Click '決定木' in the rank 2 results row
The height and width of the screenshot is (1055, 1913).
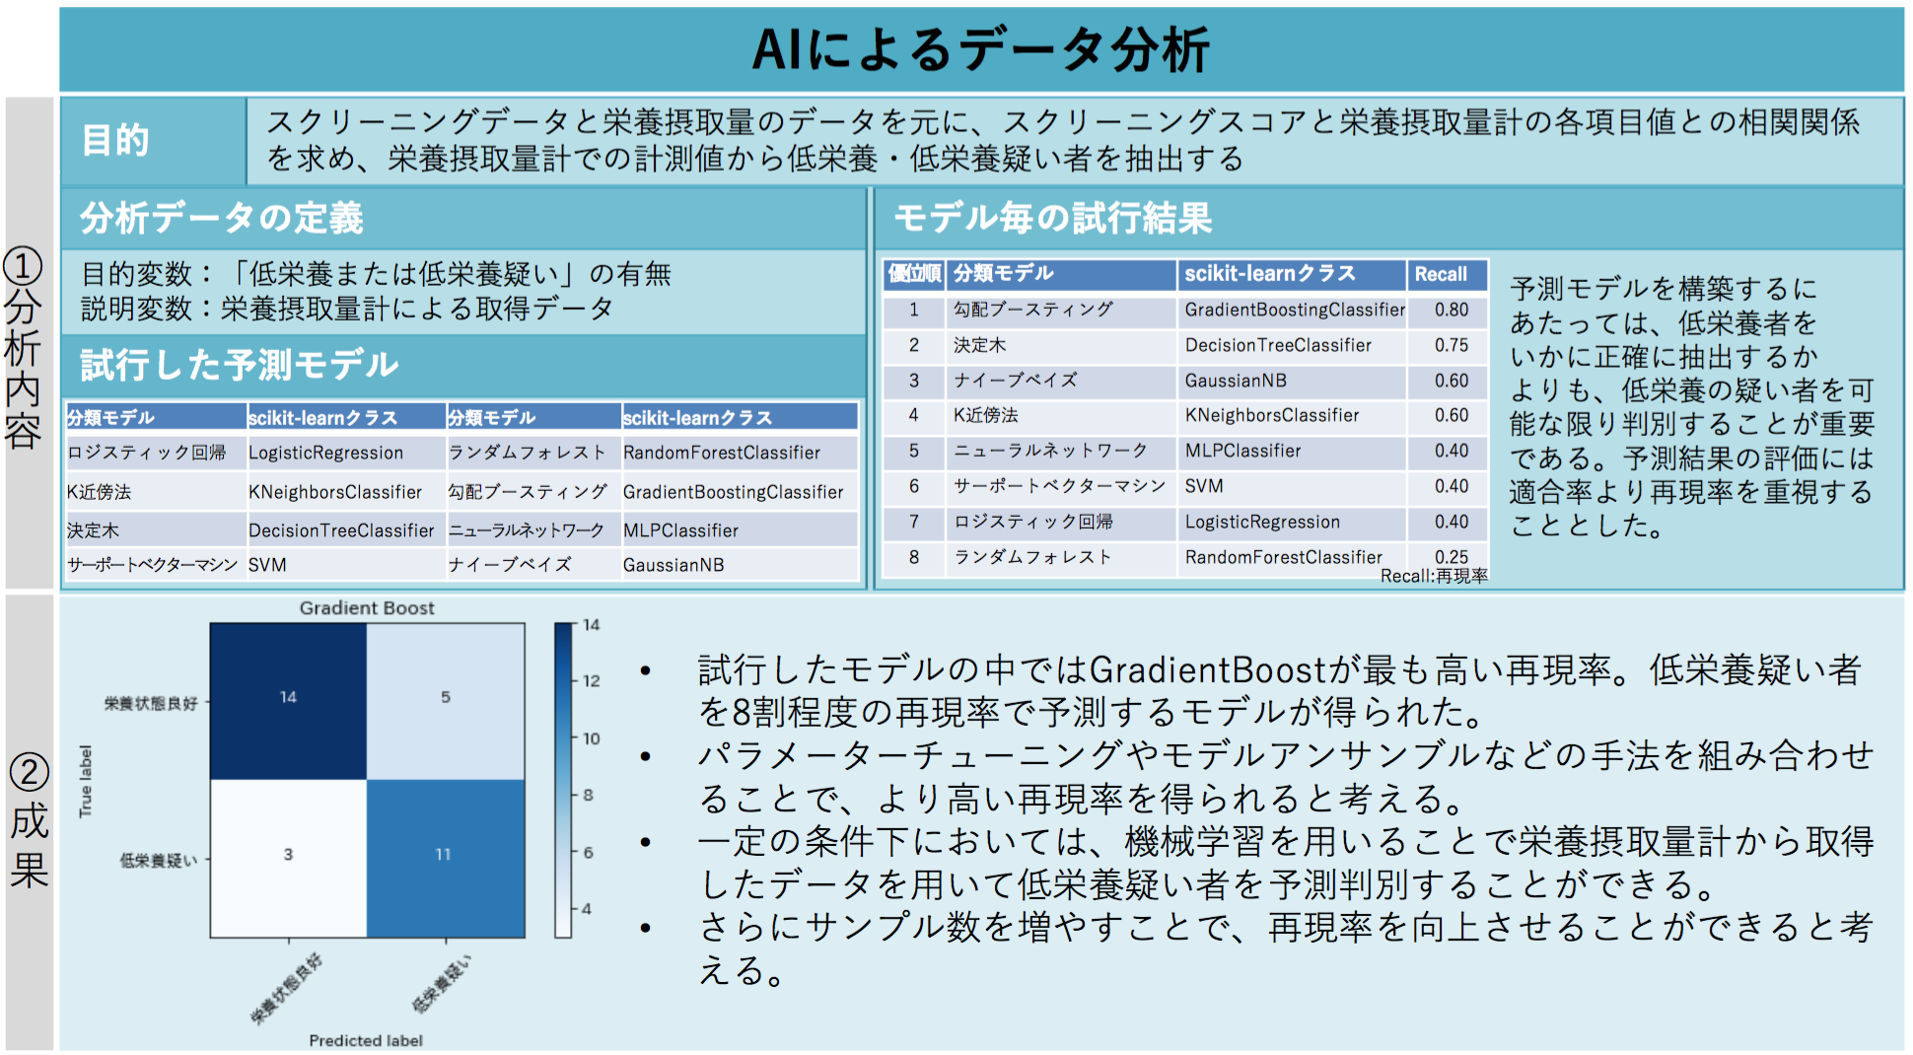979,345
